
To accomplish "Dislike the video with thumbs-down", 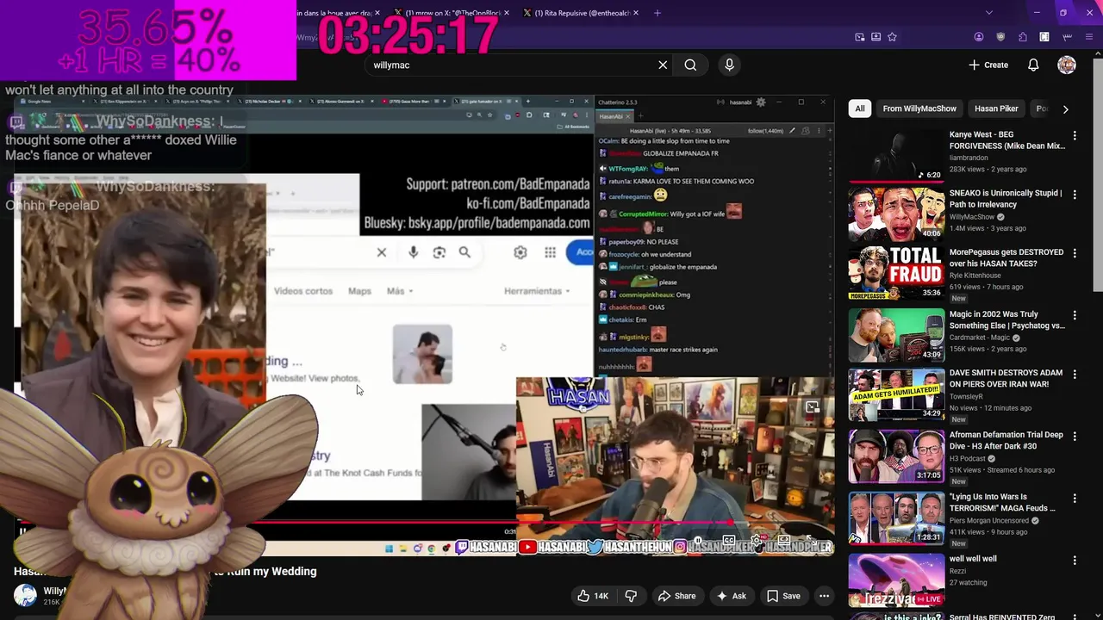I will click(x=631, y=596).
